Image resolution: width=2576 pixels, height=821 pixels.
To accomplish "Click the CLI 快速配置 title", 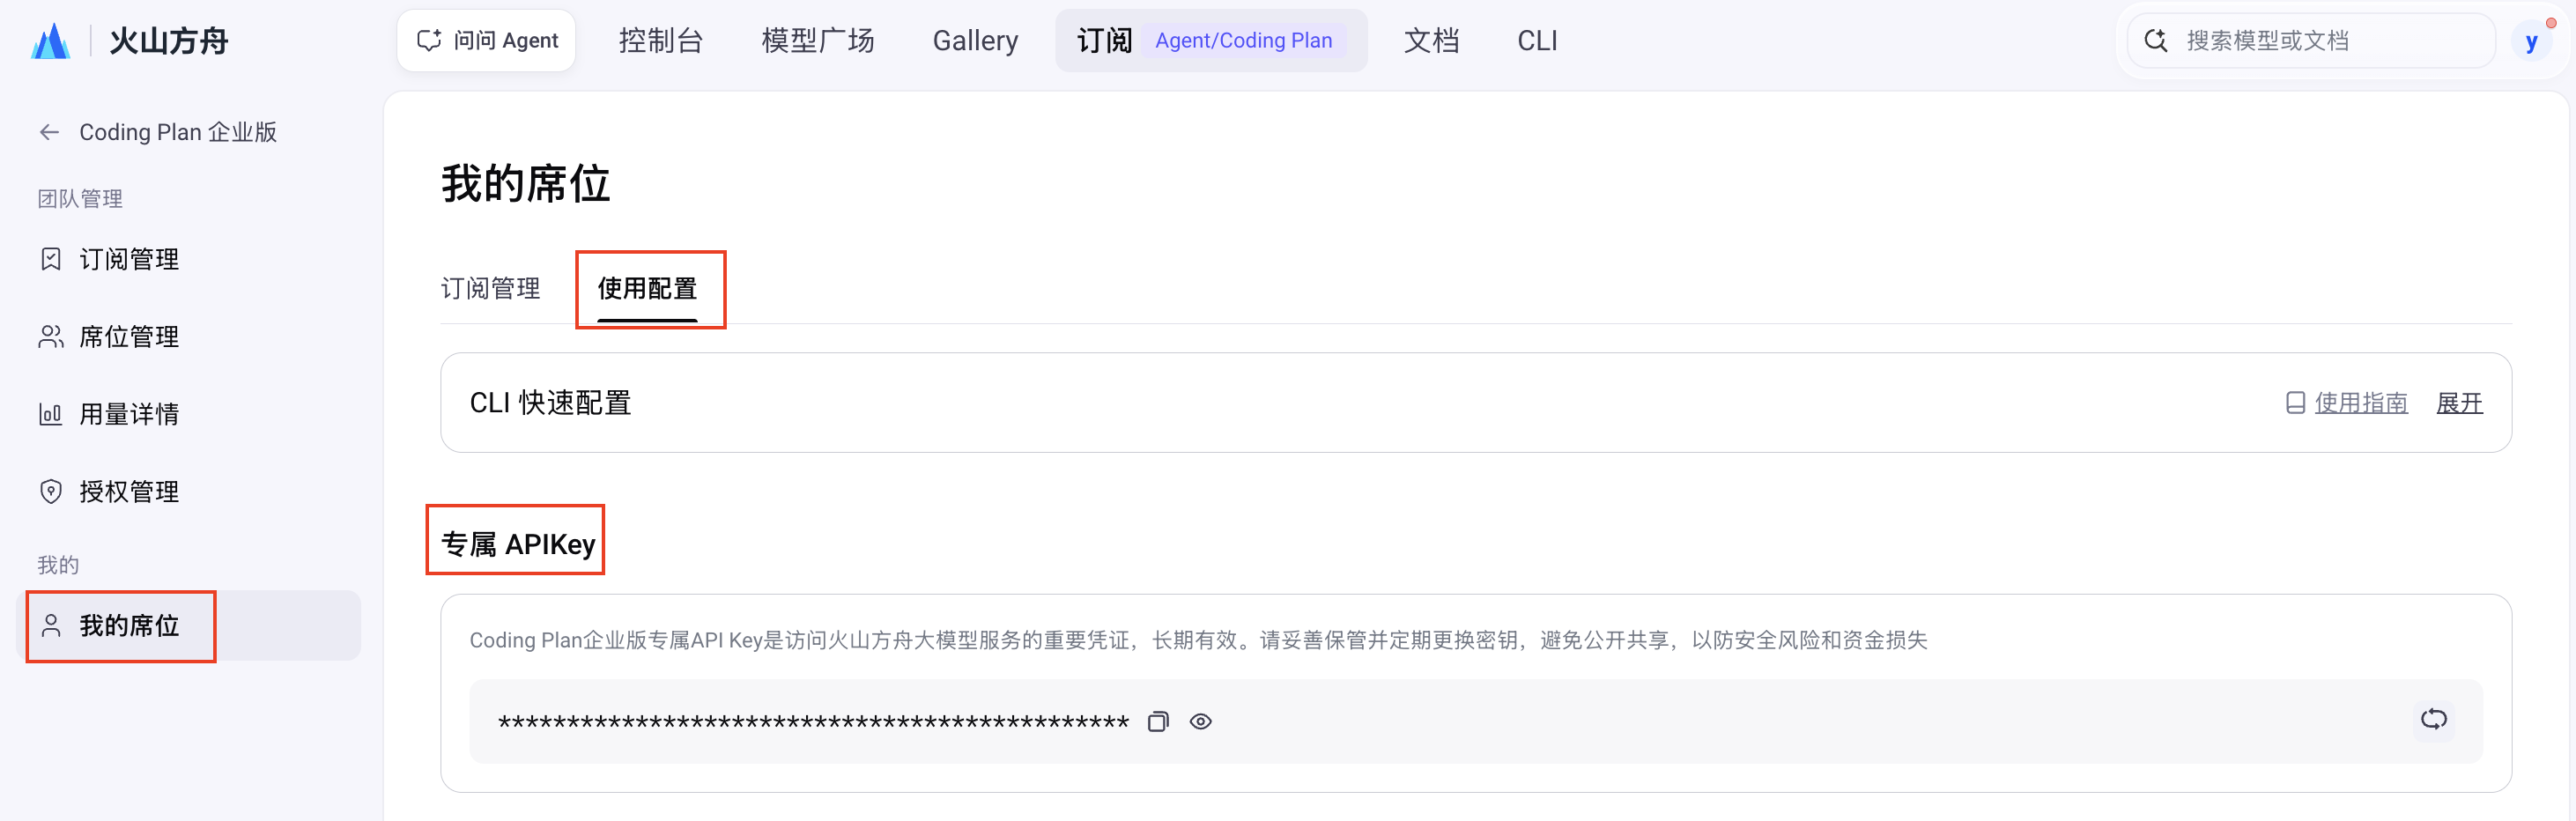I will point(550,403).
